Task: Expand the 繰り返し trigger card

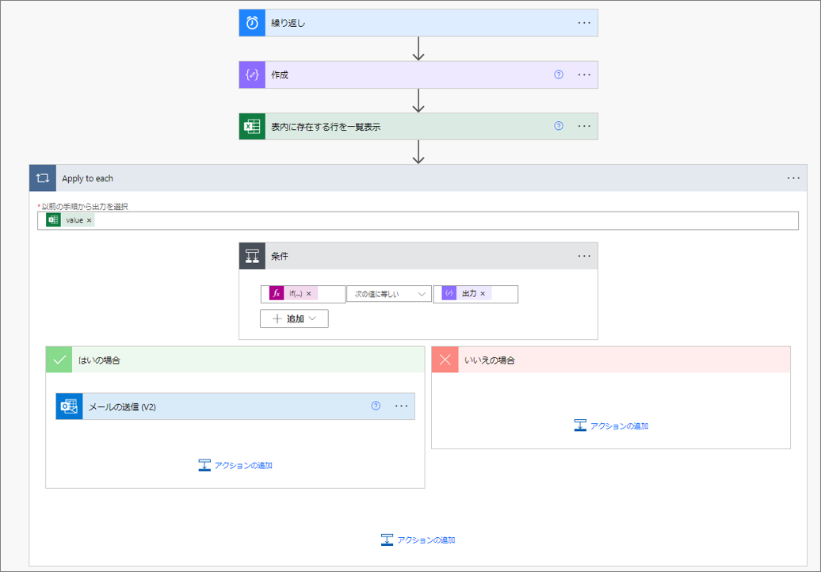Action: pyautogui.click(x=418, y=23)
